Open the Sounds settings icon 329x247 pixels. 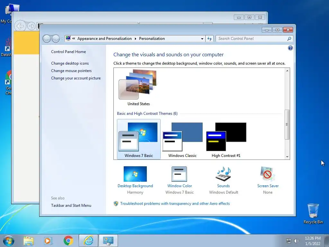223,174
